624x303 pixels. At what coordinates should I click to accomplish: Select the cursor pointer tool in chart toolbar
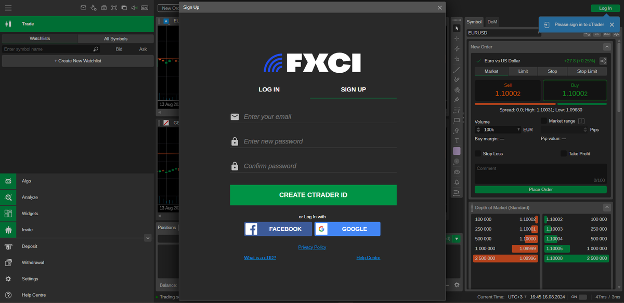pos(457,28)
